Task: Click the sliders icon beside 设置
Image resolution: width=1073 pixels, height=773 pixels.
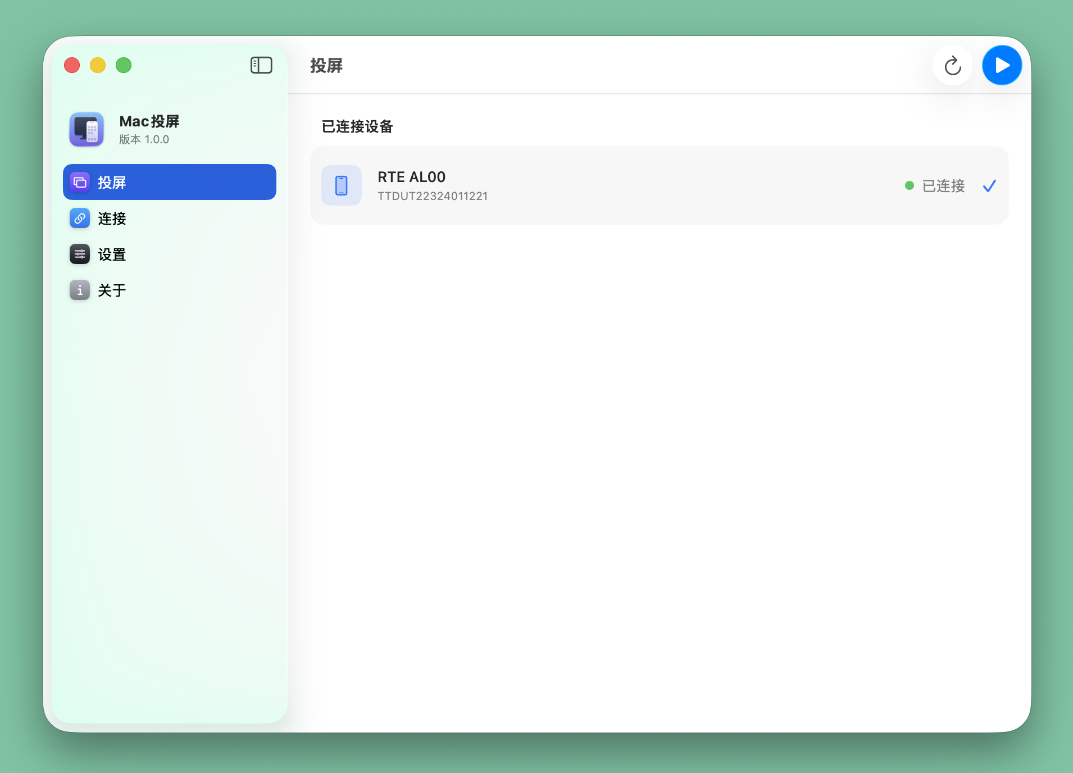Action: click(x=80, y=254)
